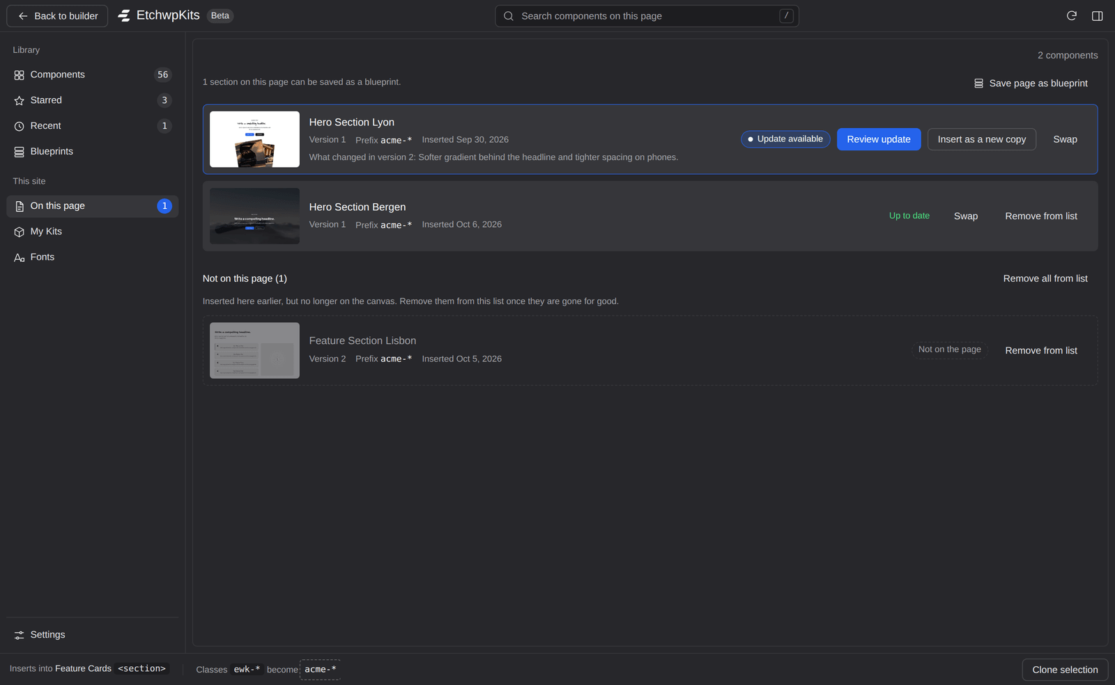Click the Blueprints stack icon

point(20,152)
